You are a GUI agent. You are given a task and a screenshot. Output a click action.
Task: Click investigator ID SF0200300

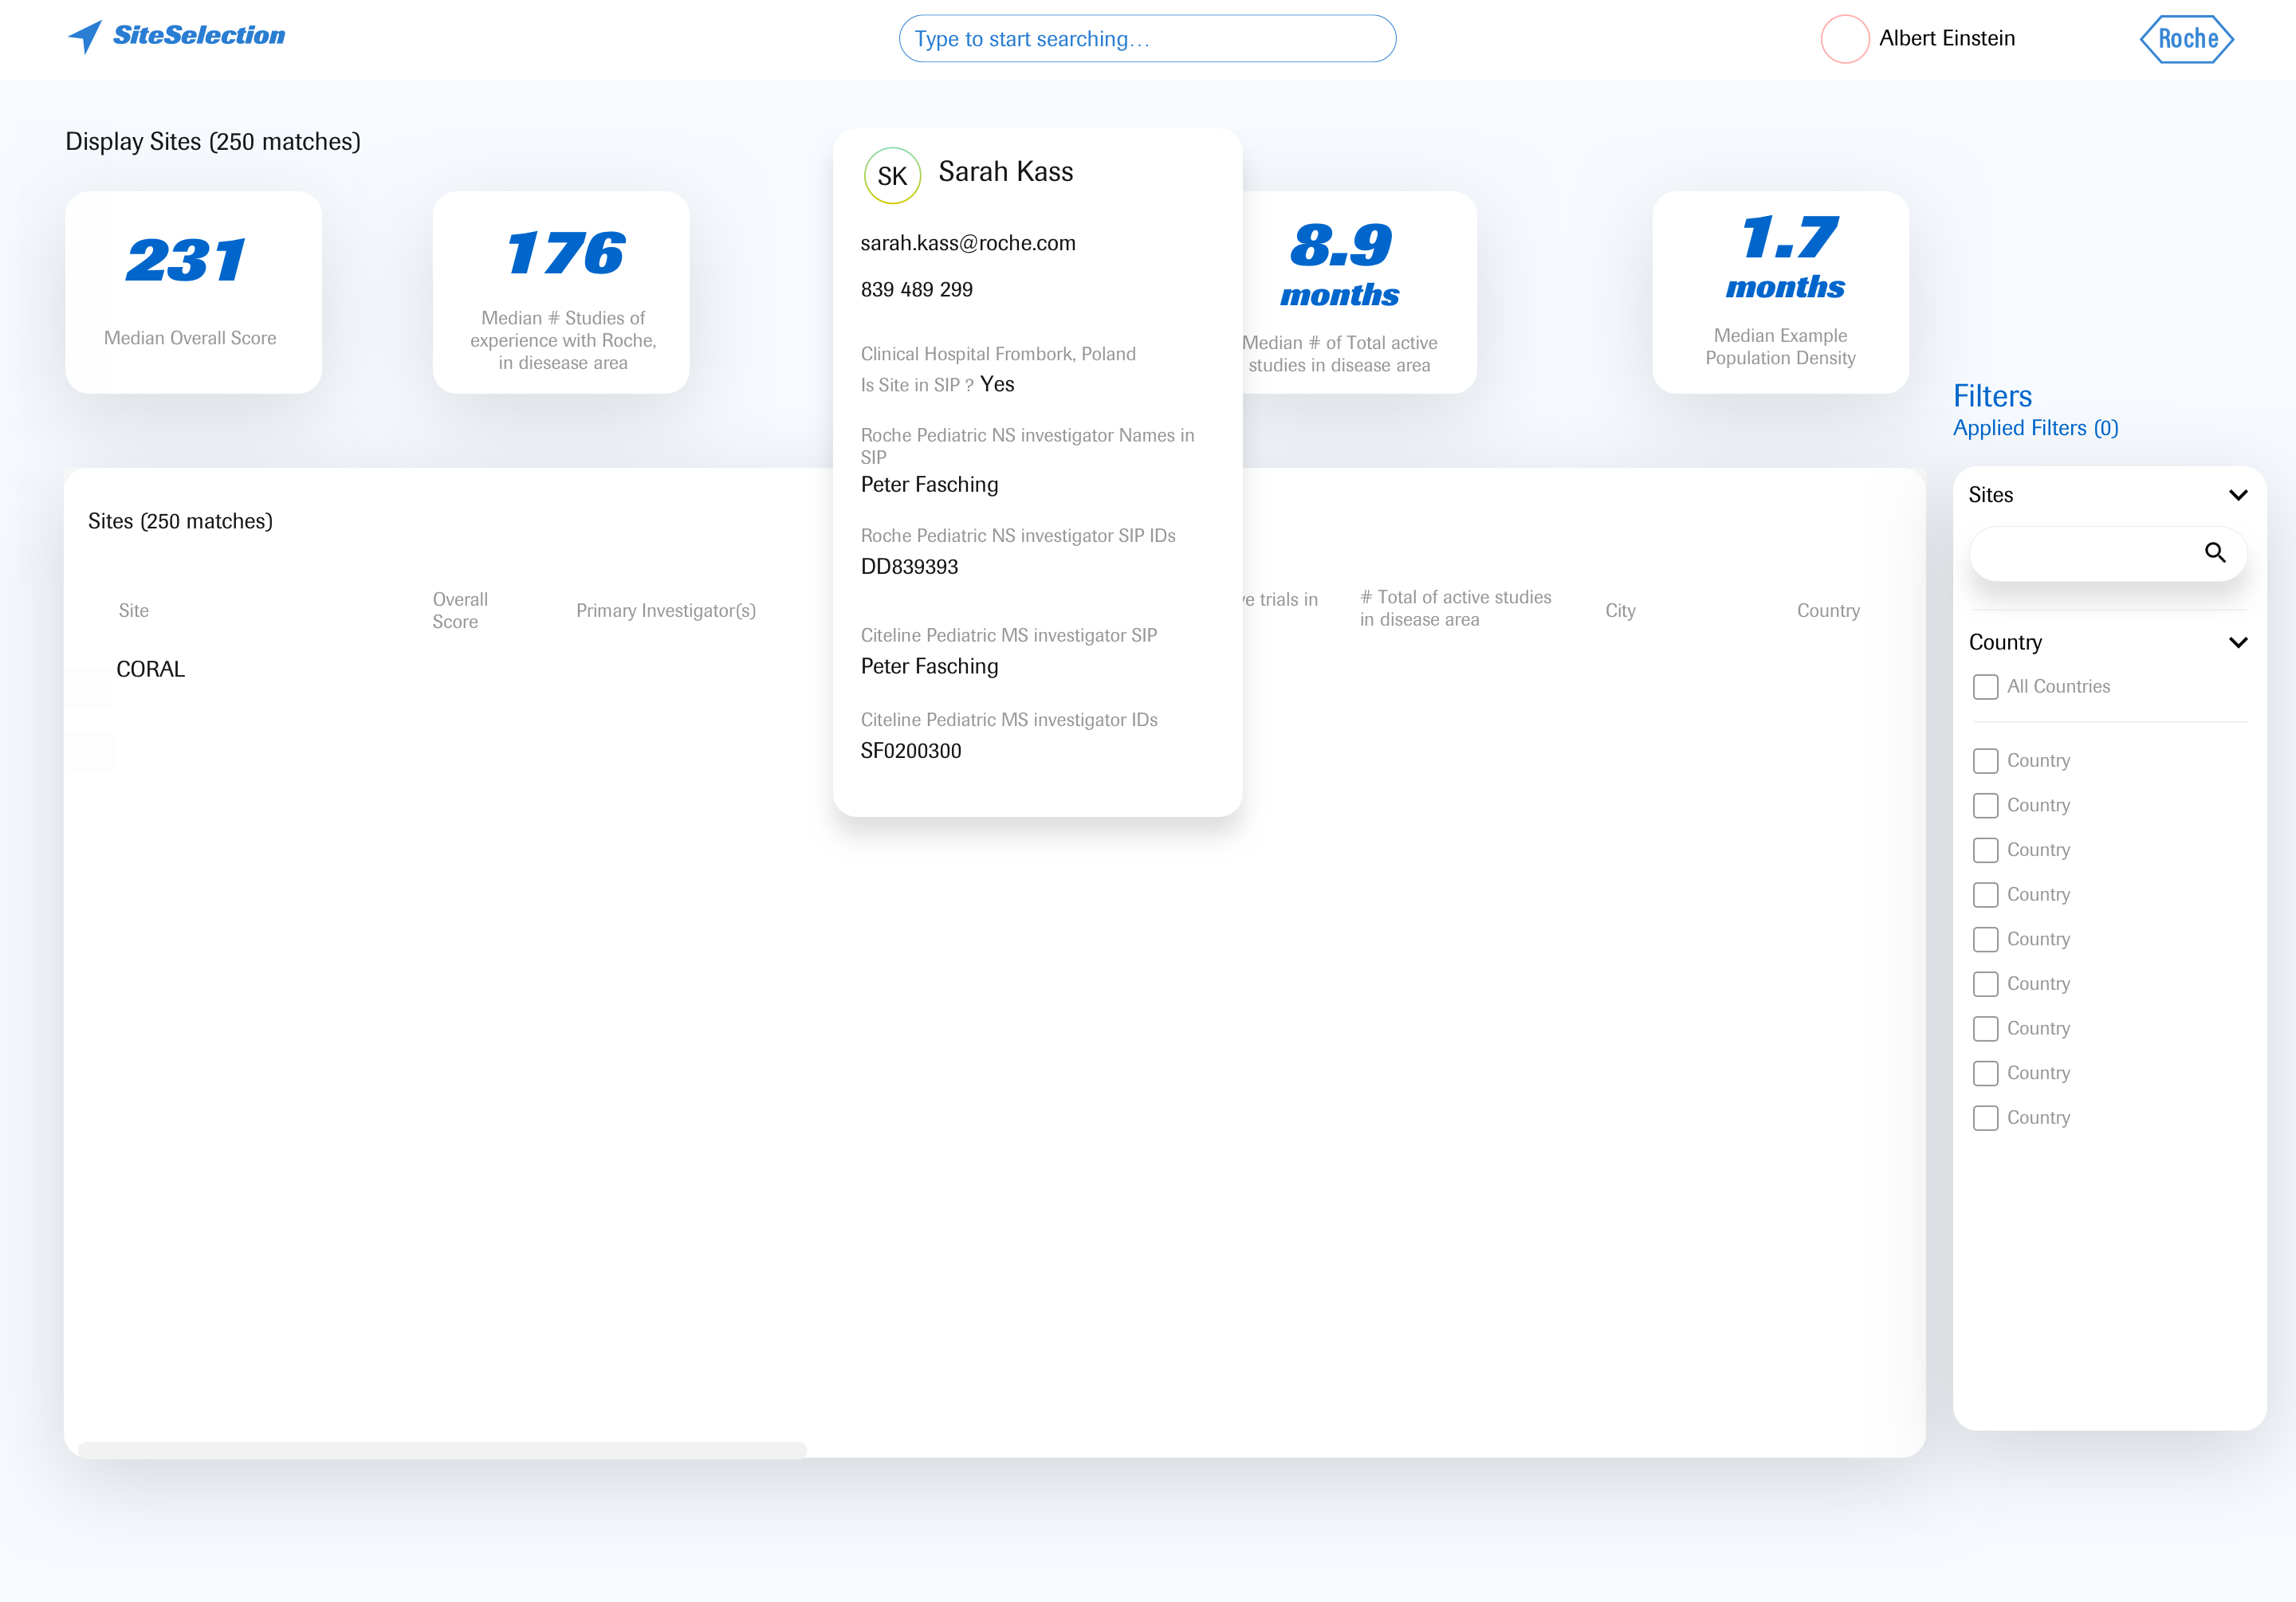[911, 751]
